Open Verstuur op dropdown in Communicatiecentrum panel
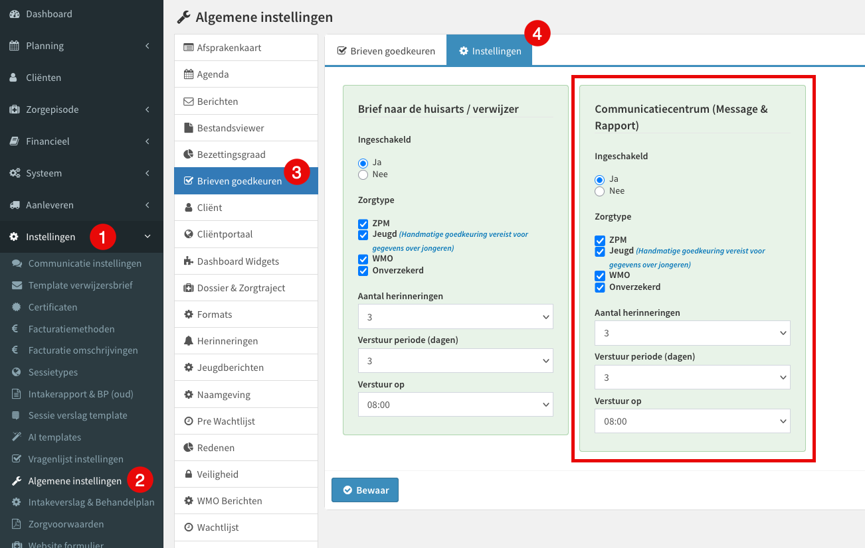This screenshot has height=548, width=865. point(692,421)
